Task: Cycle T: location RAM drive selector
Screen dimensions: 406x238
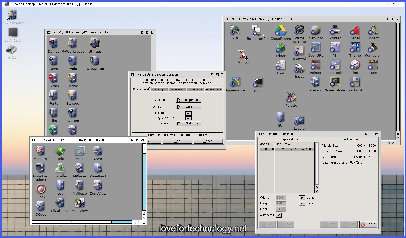Action: pos(188,123)
